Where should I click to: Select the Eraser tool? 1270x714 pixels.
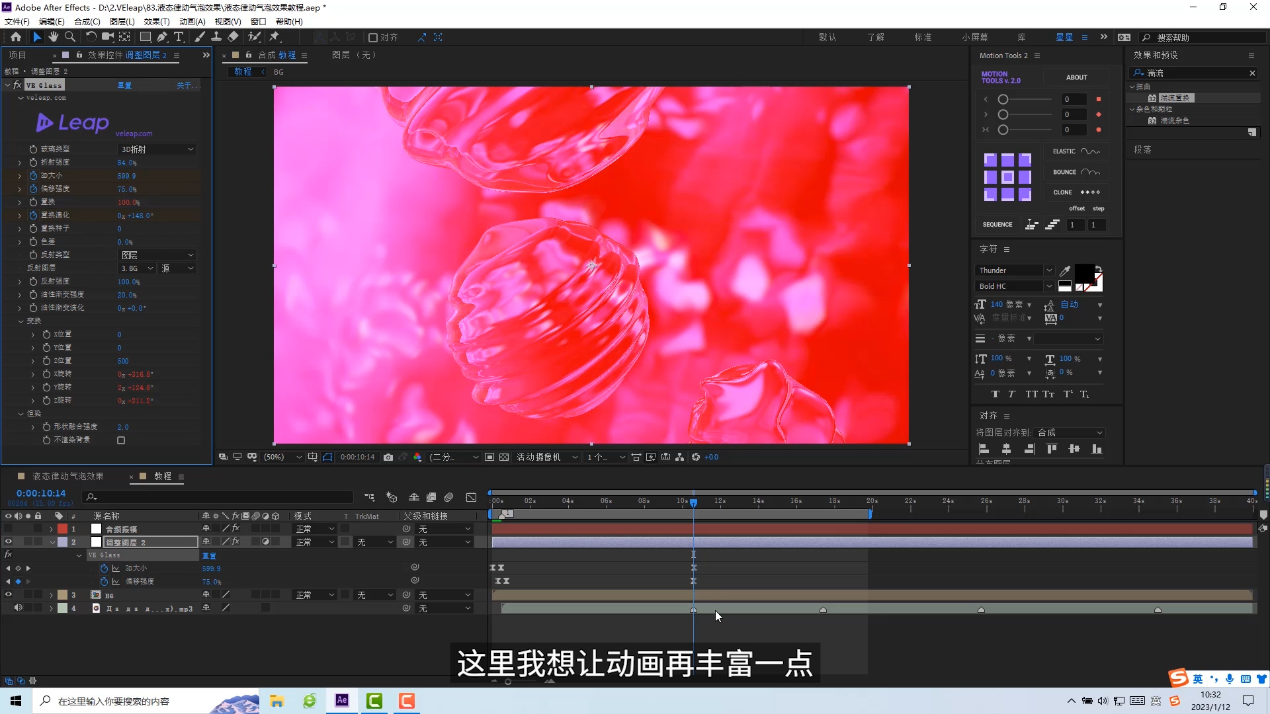[x=233, y=37]
